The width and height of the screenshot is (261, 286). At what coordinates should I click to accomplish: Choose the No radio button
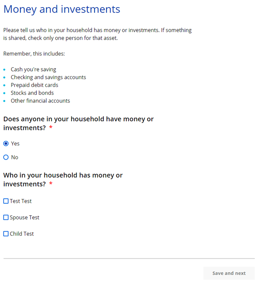(6, 157)
